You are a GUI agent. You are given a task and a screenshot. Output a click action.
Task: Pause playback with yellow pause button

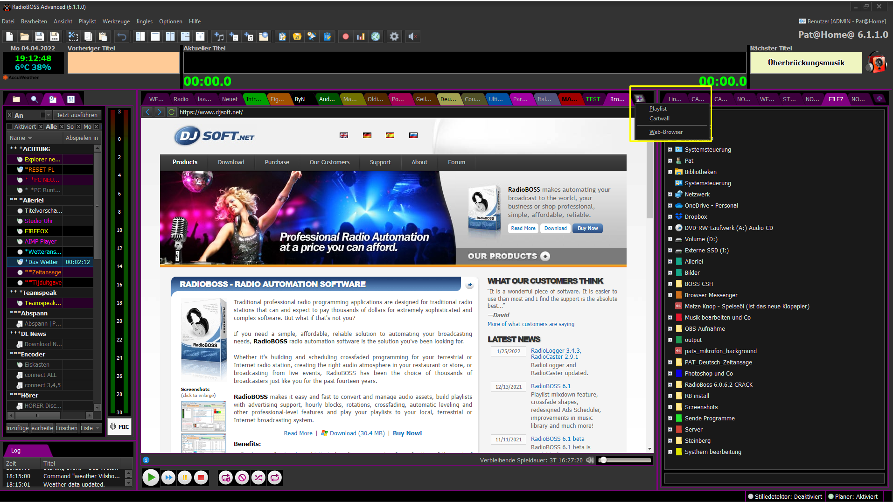tap(185, 477)
